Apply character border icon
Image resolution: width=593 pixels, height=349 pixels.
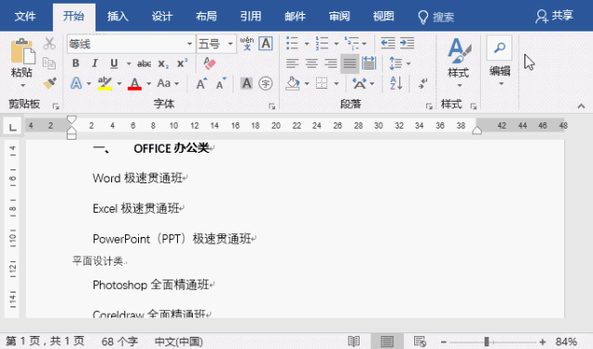266,44
